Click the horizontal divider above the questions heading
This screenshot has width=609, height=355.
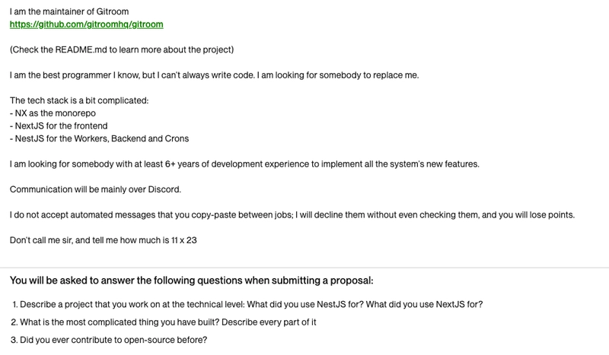(x=304, y=268)
